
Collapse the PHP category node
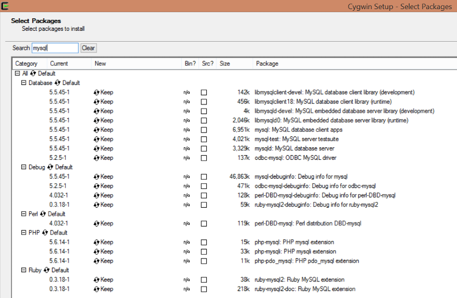pyautogui.click(x=23, y=232)
